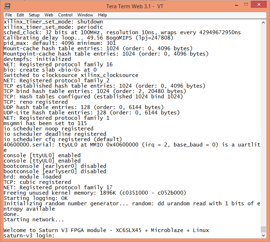Click the Tera Term Web 3.1 title text
The width and height of the screenshot is (270, 242).
coord(135,6)
